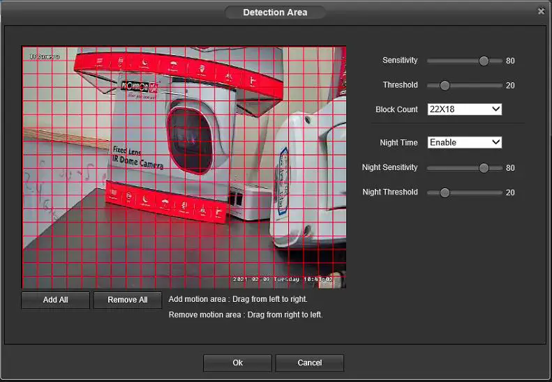This screenshot has width=552, height=382.
Task: Click the Remove All button
Action: pyautogui.click(x=128, y=300)
